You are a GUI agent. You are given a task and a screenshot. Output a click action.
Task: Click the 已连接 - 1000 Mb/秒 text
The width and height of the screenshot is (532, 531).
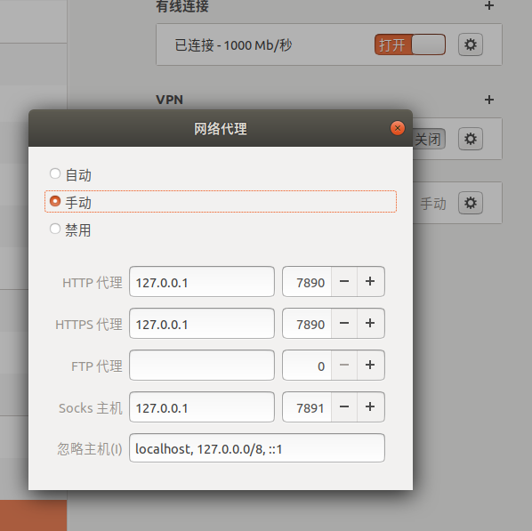pos(233,45)
